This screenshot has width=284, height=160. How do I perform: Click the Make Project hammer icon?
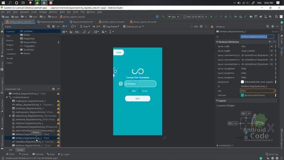click(163, 17)
